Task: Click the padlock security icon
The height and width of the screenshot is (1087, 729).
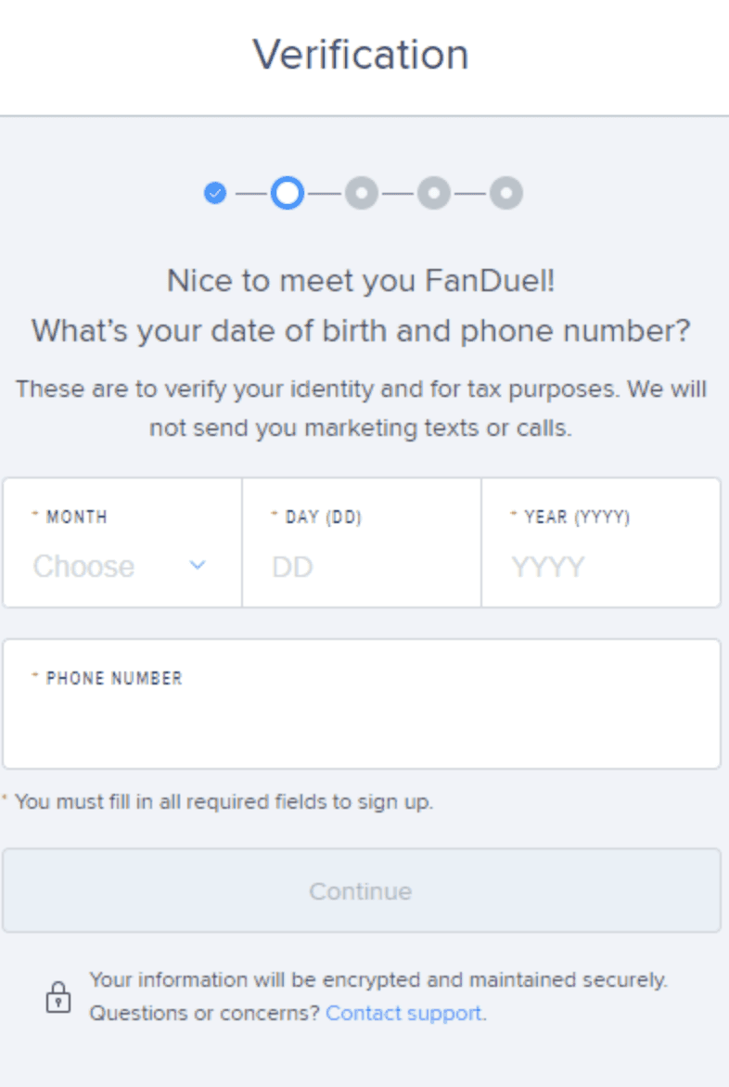Action: tap(58, 997)
